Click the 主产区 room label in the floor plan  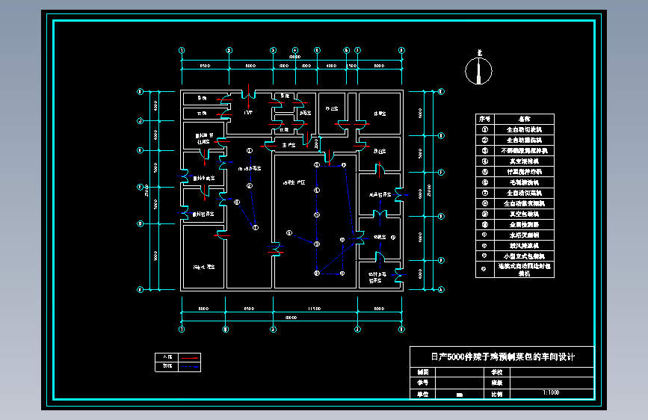288,145
